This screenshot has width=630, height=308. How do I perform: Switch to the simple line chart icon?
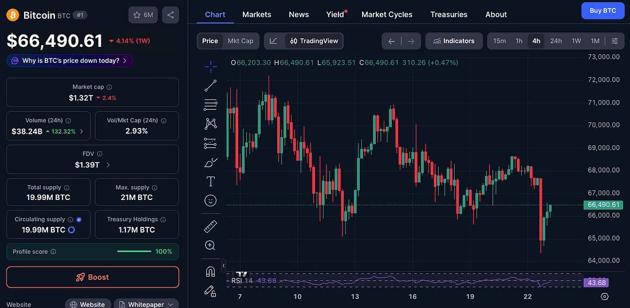[274, 41]
